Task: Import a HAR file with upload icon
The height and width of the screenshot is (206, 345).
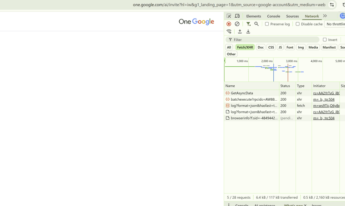Action: 240,32
